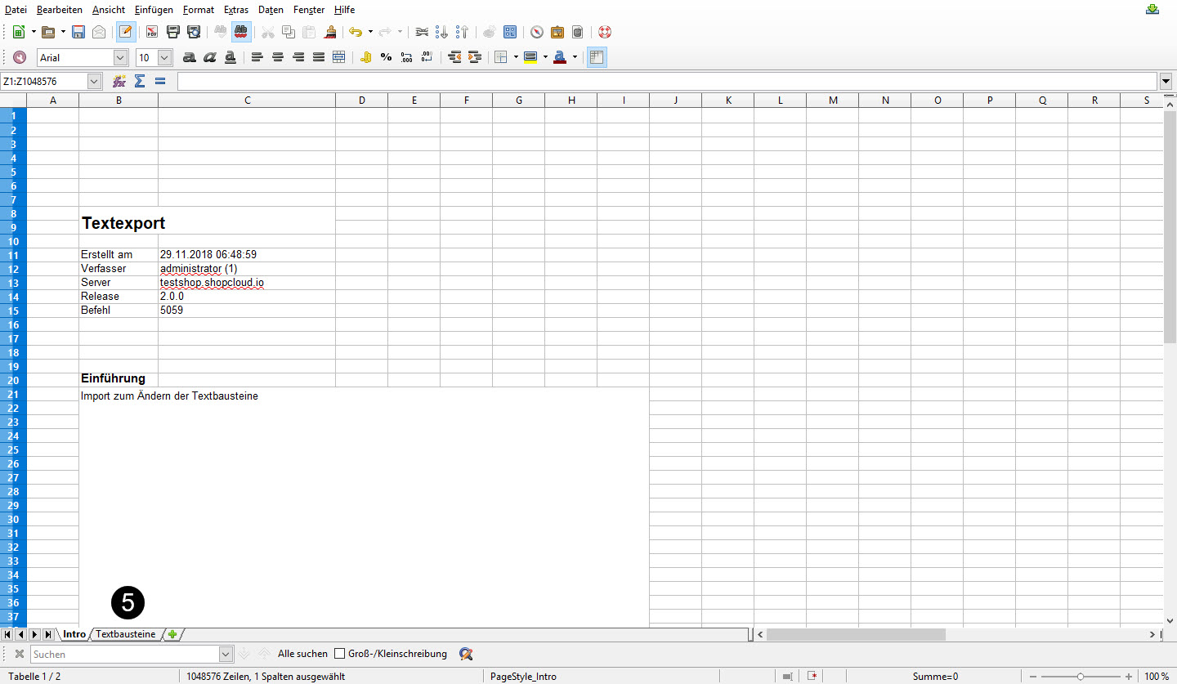
Task: Open the Function Wizard icon
Action: [119, 81]
